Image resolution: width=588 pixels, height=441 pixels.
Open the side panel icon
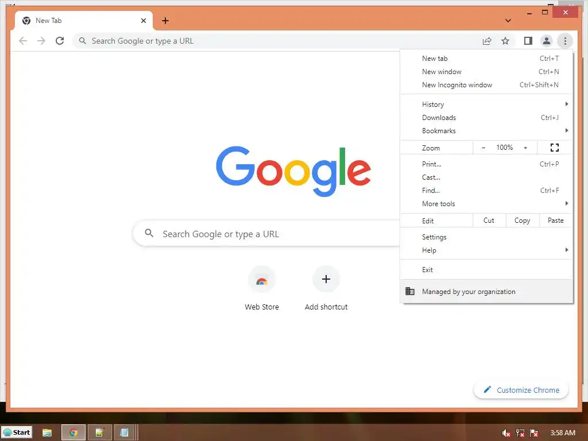coord(528,41)
